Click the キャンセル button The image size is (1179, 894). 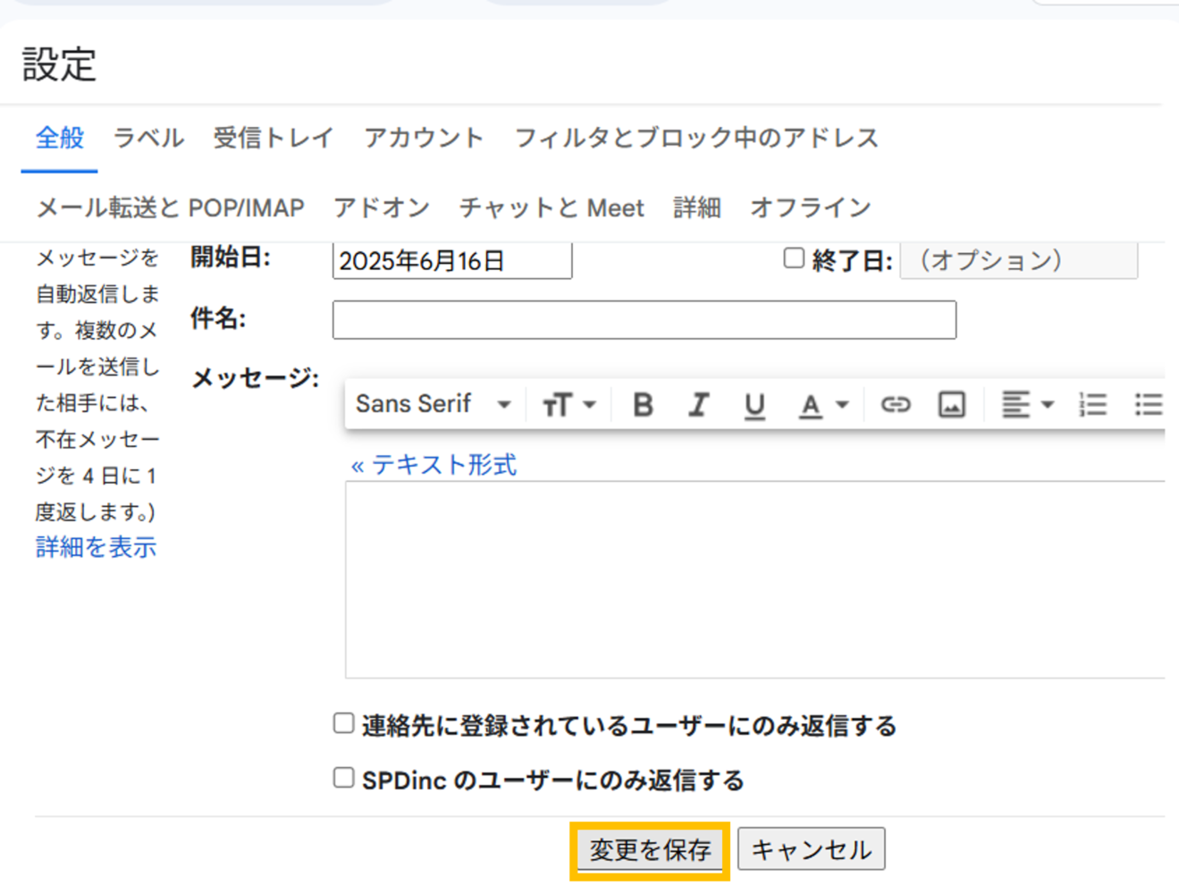pos(812,849)
